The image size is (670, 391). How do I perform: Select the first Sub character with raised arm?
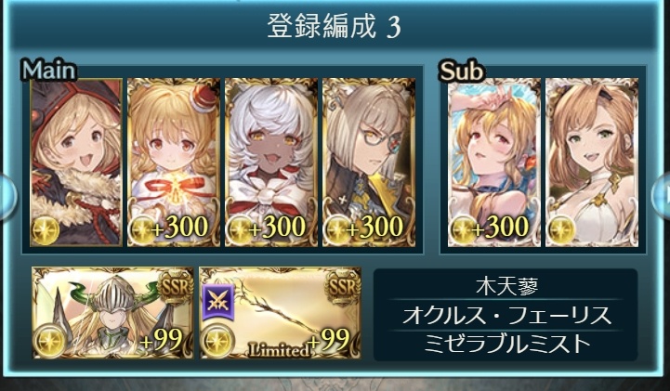click(x=494, y=163)
